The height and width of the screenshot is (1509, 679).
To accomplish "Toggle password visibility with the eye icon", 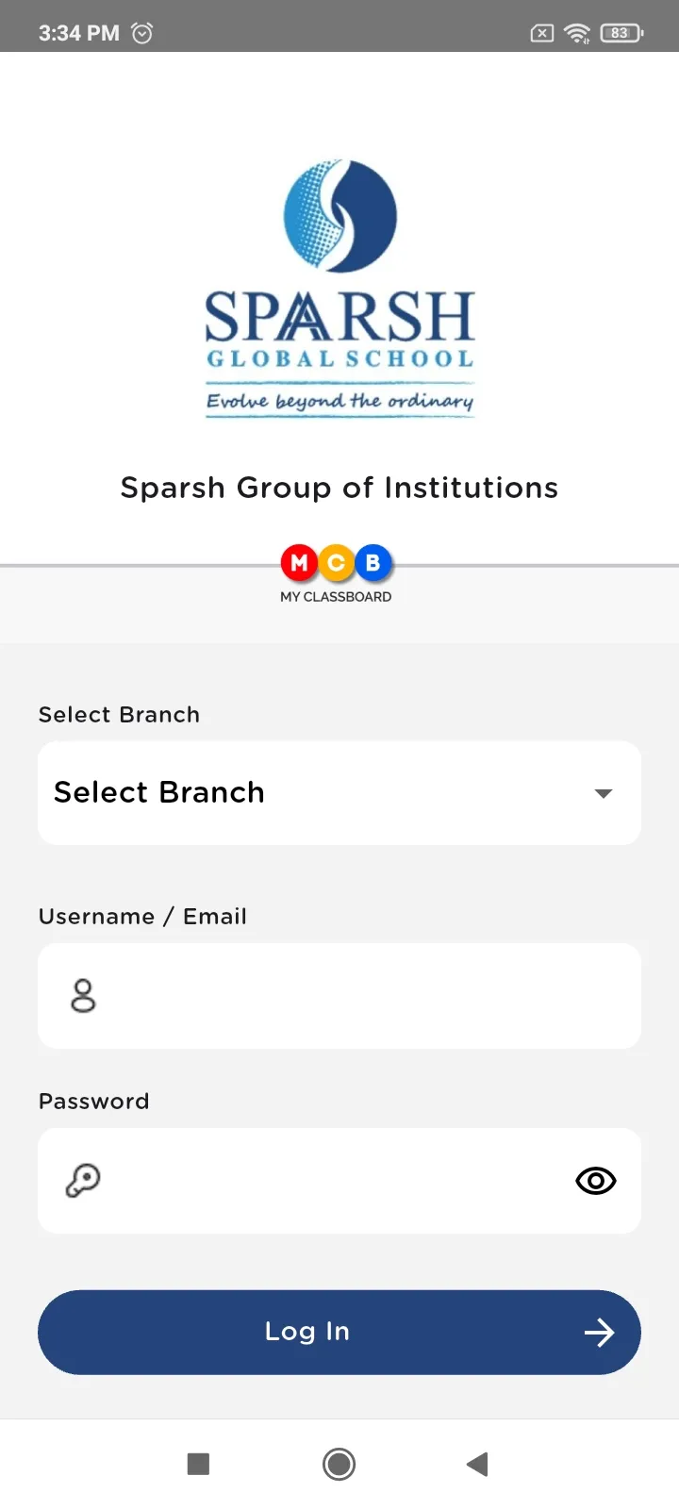I will pyautogui.click(x=595, y=1180).
